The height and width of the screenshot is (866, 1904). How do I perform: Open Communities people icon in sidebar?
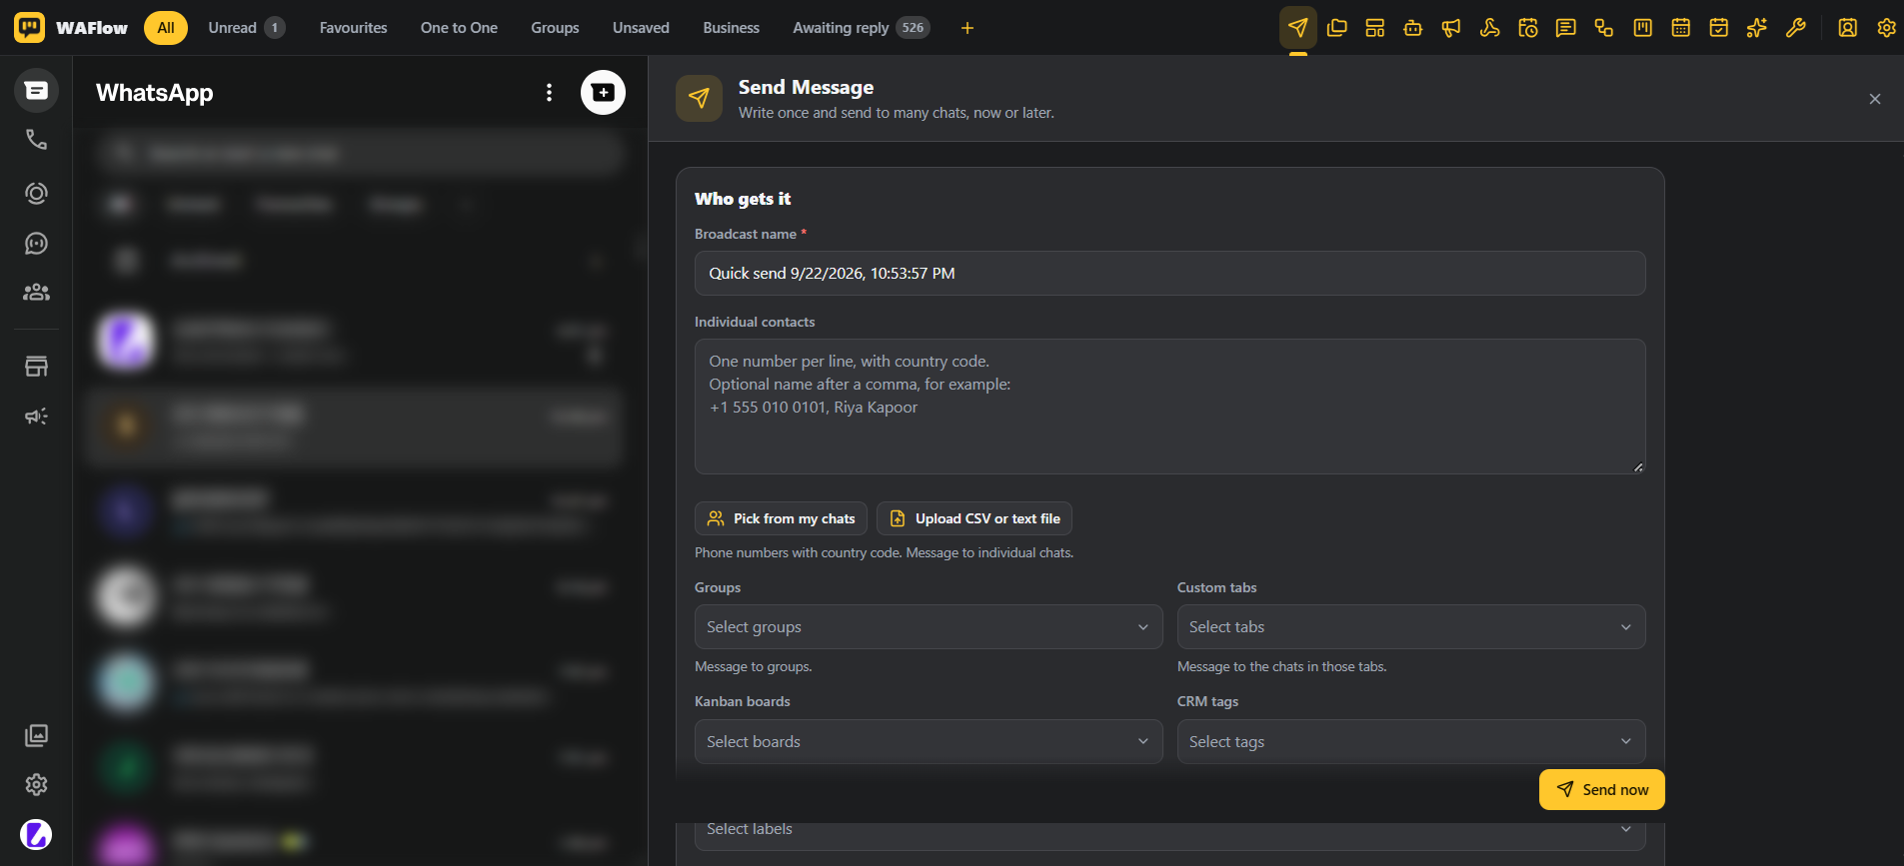tap(36, 293)
